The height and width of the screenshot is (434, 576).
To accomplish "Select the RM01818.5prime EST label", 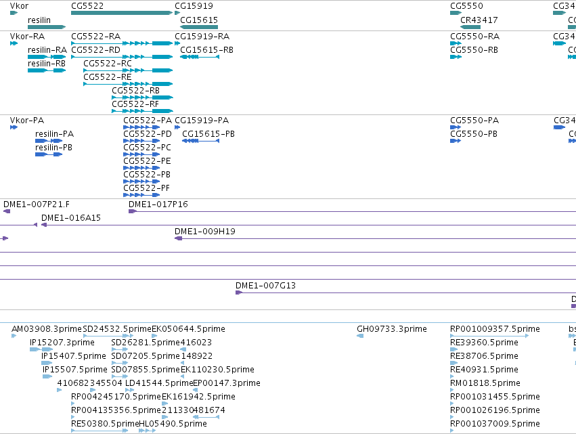I will point(485,383).
